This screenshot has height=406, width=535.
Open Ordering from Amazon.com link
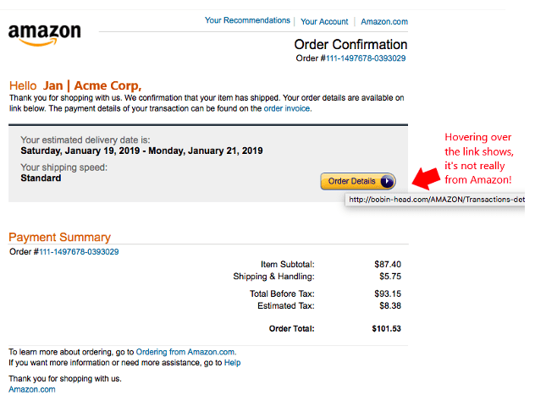(x=185, y=352)
